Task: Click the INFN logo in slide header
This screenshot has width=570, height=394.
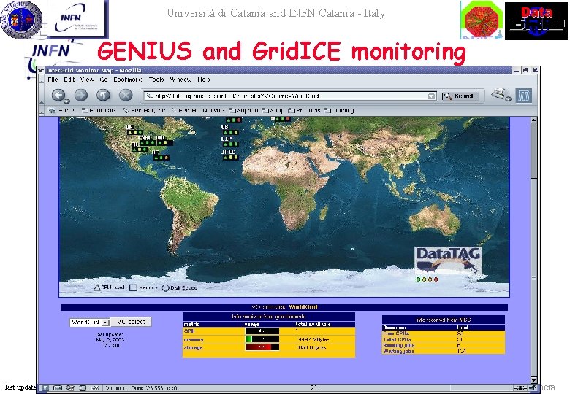Action: pyautogui.click(x=78, y=19)
